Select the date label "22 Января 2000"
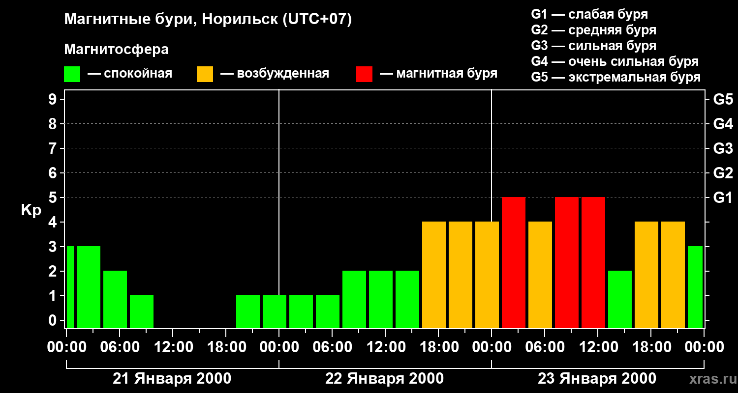 tap(385, 379)
